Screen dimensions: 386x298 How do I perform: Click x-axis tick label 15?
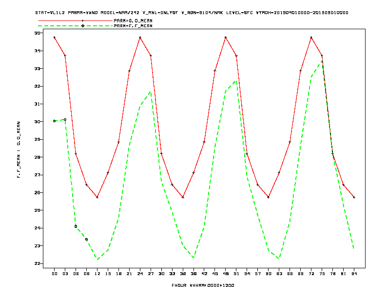108,274
